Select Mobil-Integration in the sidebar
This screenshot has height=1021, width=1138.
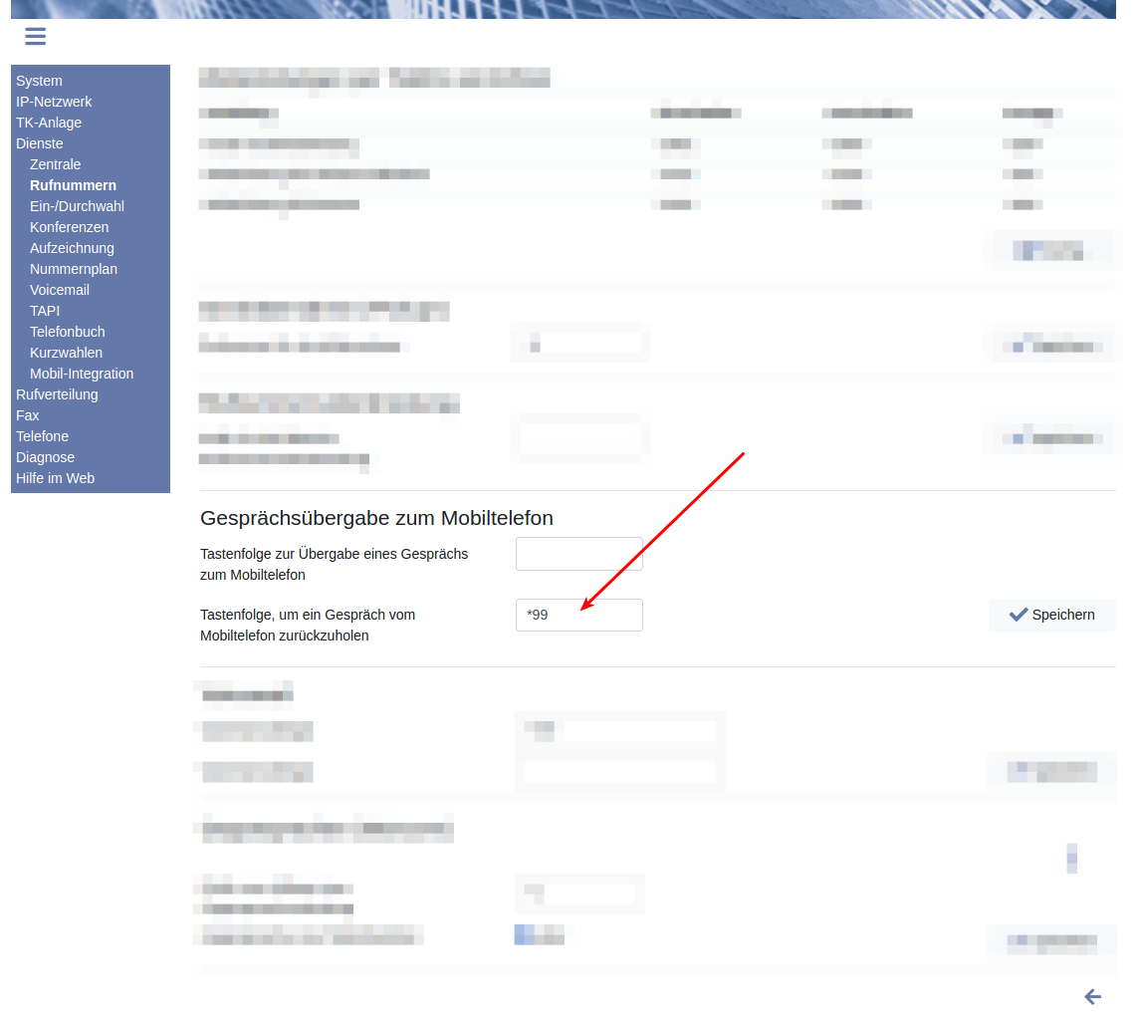tap(82, 374)
